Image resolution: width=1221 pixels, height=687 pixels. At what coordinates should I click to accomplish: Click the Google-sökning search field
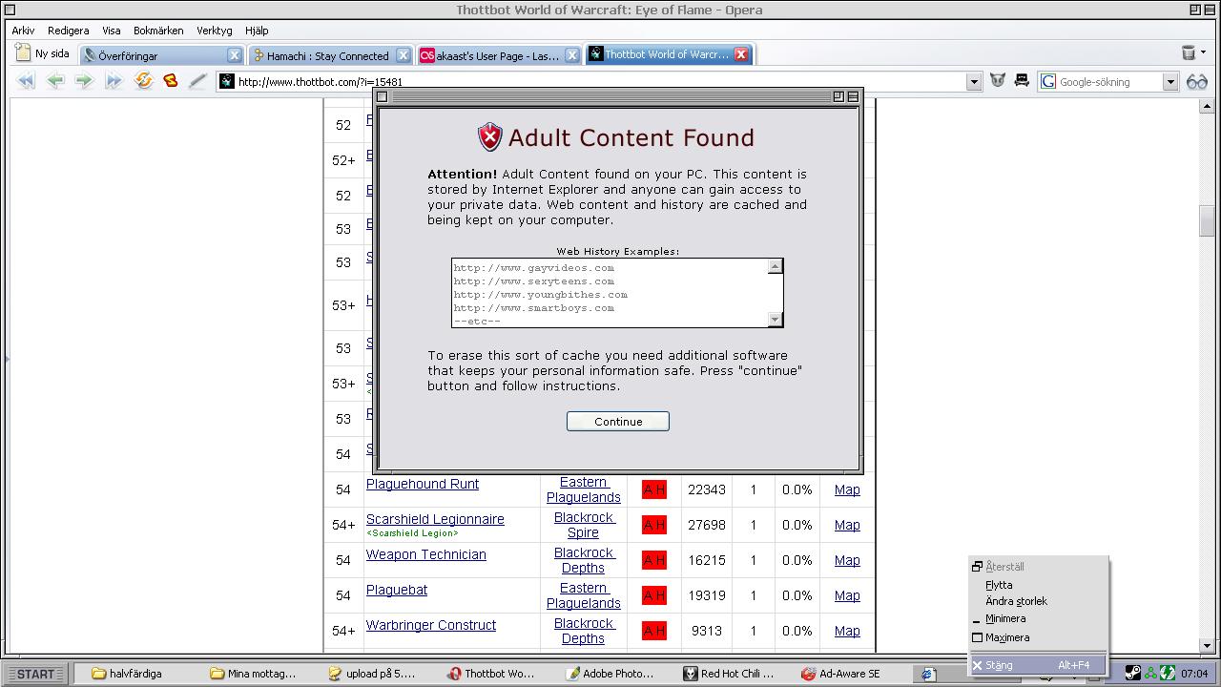tap(1109, 82)
